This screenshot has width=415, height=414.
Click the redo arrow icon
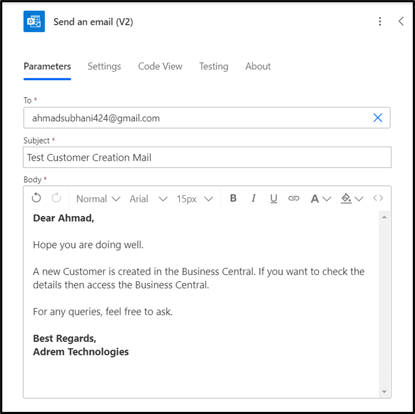tap(56, 198)
